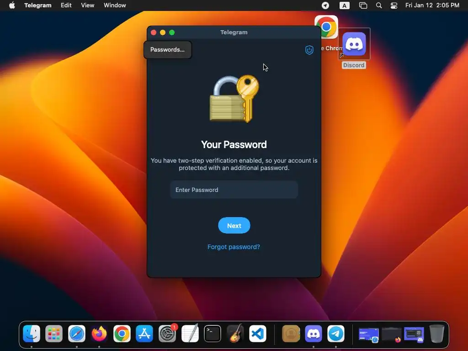Open the Forgot password? link
This screenshot has height=351, width=468.
pyautogui.click(x=234, y=247)
